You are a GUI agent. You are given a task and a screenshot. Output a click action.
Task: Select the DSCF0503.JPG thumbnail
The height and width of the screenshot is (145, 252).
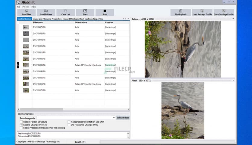pyautogui.click(x=26, y=65)
